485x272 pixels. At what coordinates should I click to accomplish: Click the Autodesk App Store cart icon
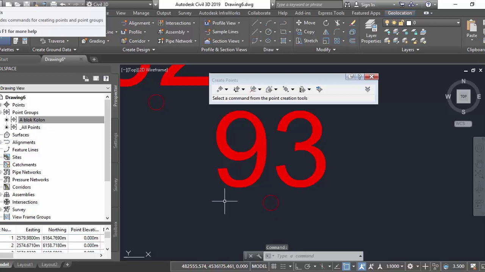pyautogui.click(x=402, y=5)
